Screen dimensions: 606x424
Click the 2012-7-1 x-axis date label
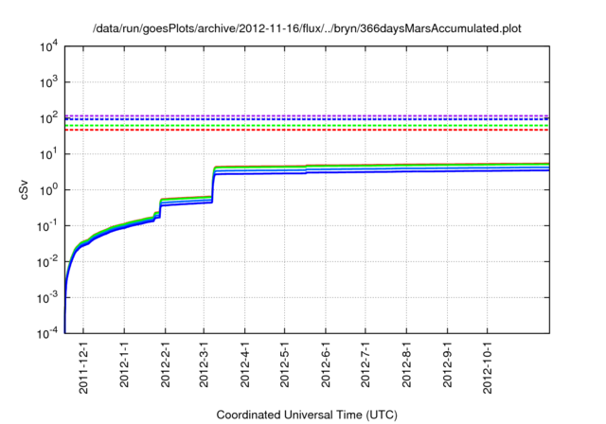click(365, 363)
